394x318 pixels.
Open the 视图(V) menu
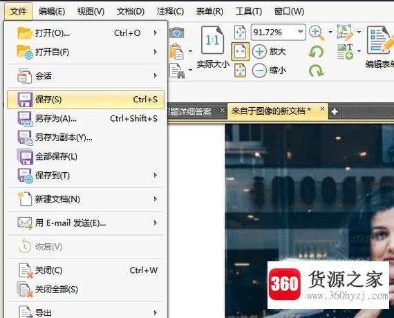tap(91, 11)
